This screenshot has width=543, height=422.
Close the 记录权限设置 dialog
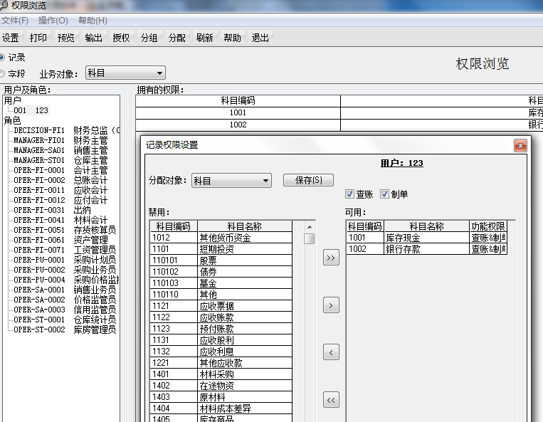click(520, 146)
